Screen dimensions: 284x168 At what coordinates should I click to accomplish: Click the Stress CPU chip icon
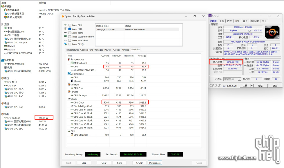(65, 25)
